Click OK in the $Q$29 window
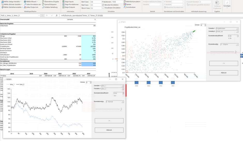Image resolution: width=243 pixels, height=141 pixels. (x=109, y=121)
